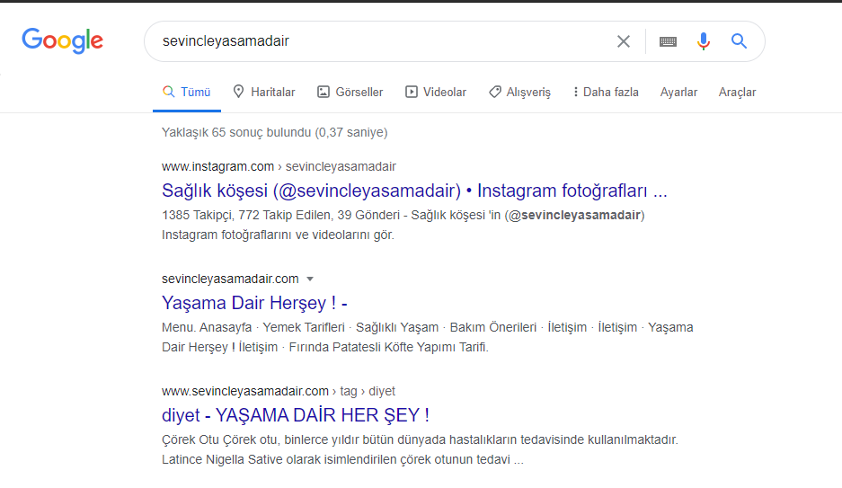Expand dropdown arrow next to sevincleyasamadair.com
The image size is (842, 488).
pyautogui.click(x=310, y=279)
